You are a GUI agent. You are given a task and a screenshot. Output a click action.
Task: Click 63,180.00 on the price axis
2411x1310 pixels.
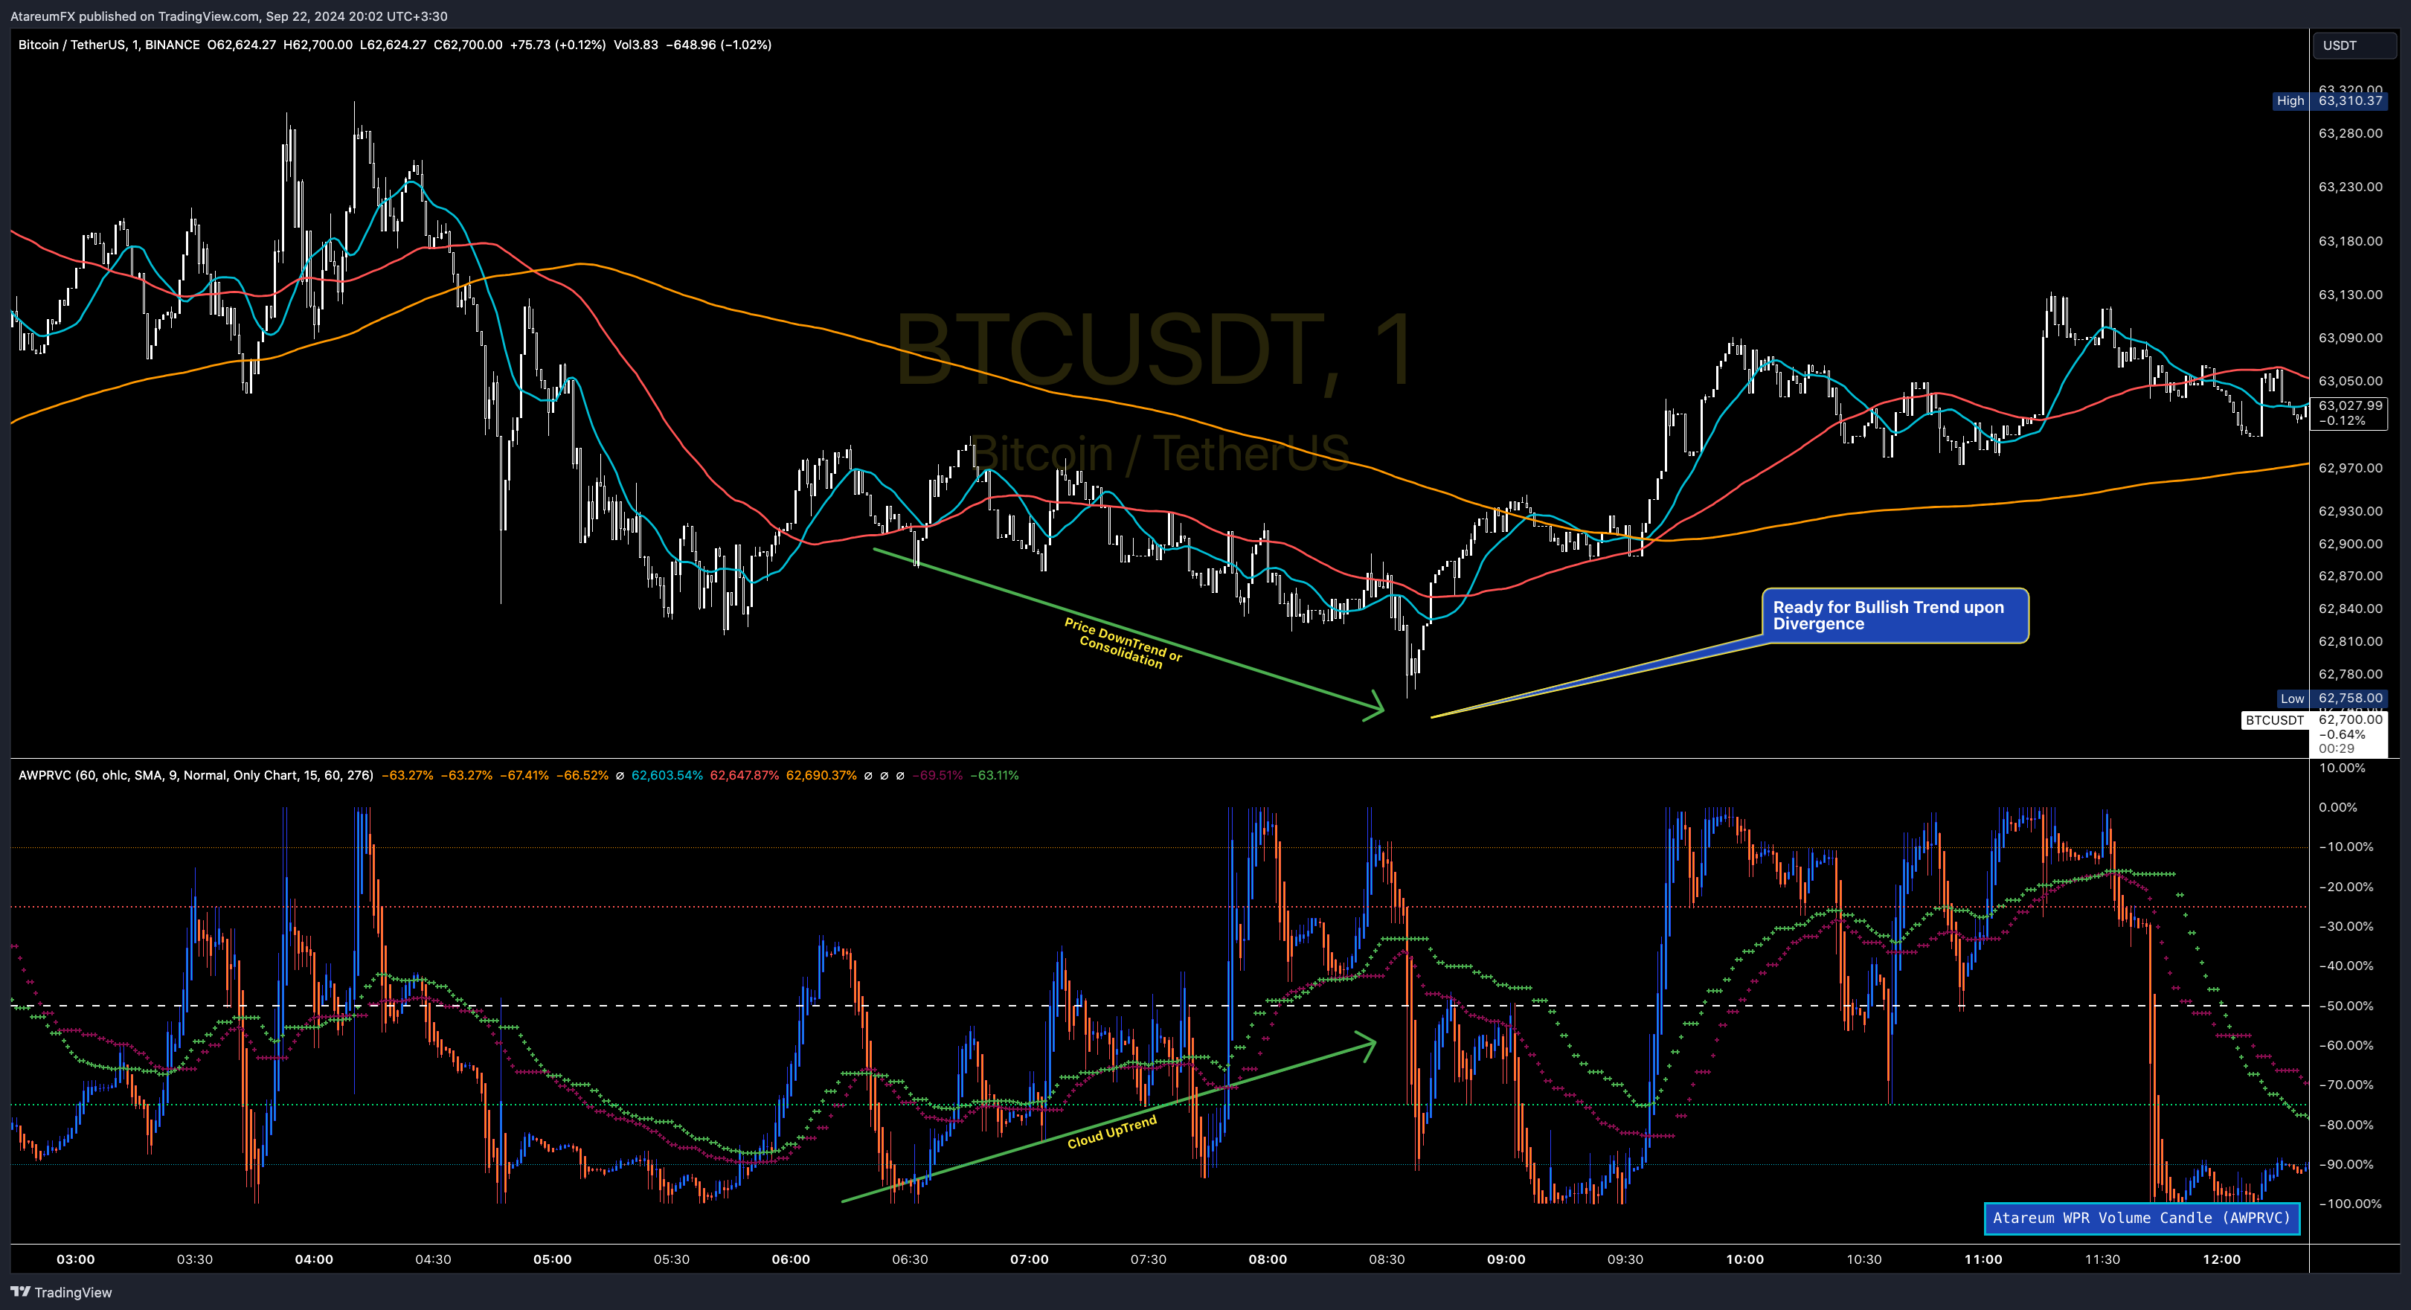tap(2350, 242)
